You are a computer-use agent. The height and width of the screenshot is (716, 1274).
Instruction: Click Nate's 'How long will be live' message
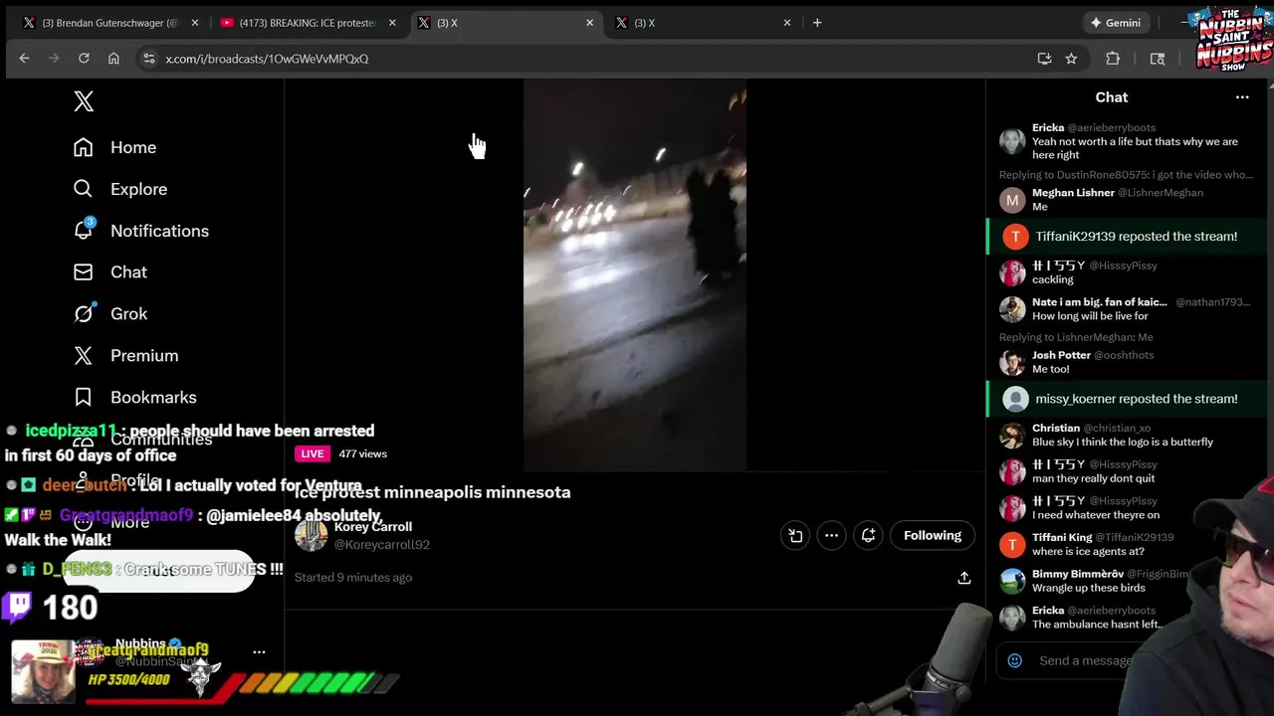point(1090,316)
